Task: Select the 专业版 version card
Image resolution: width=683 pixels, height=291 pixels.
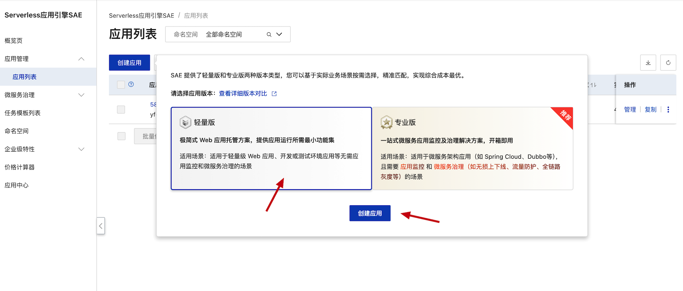Action: [x=473, y=148]
